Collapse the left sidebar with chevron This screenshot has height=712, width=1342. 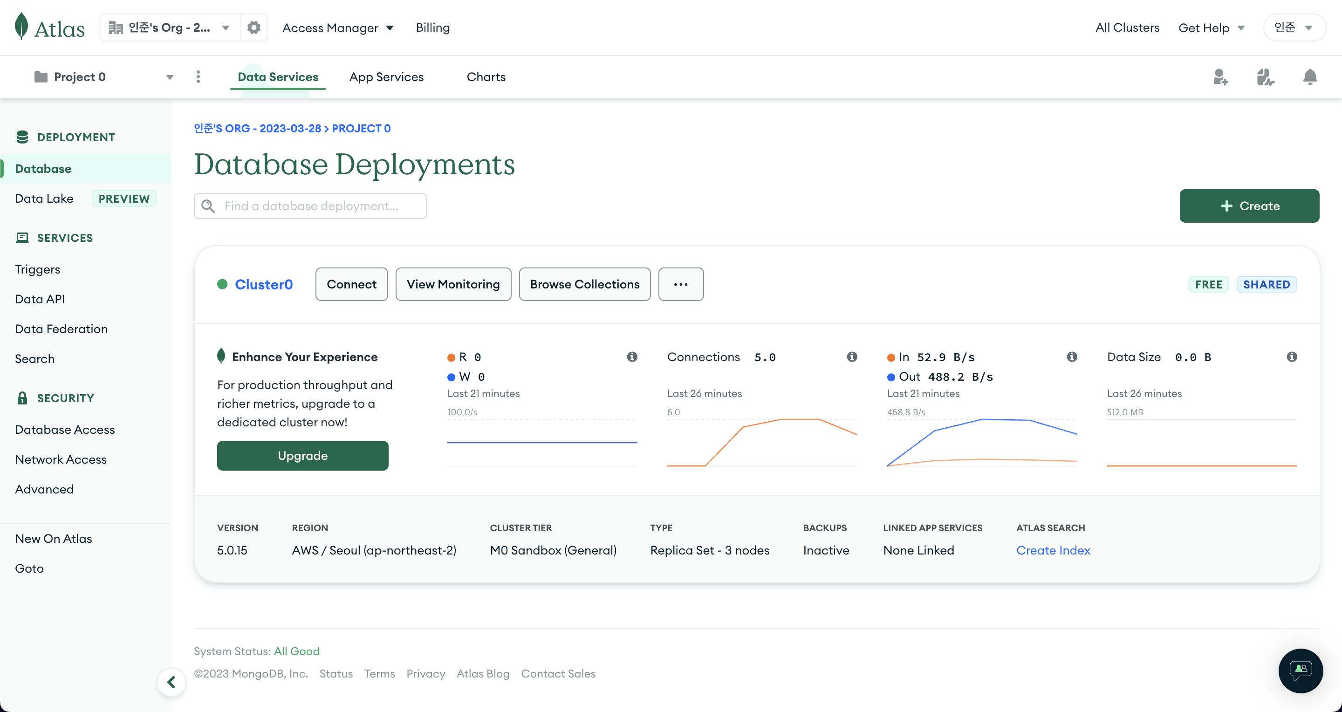tap(171, 682)
